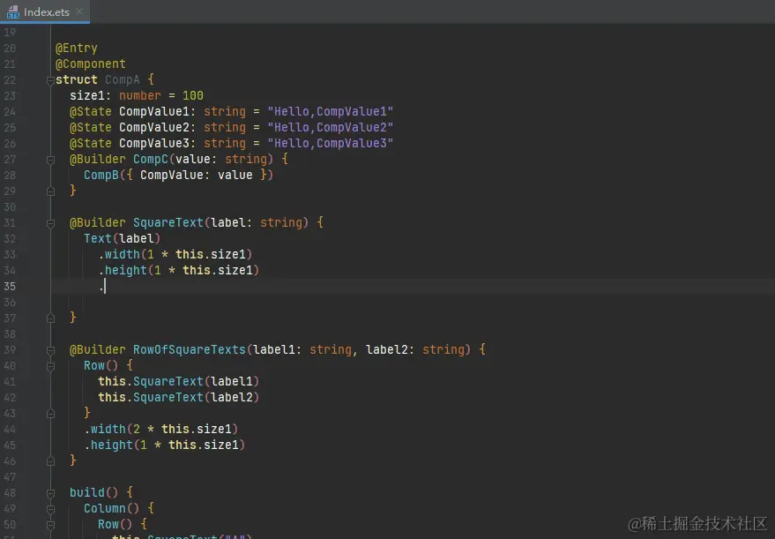
Task: Click the struct name CompA
Action: tap(122, 79)
